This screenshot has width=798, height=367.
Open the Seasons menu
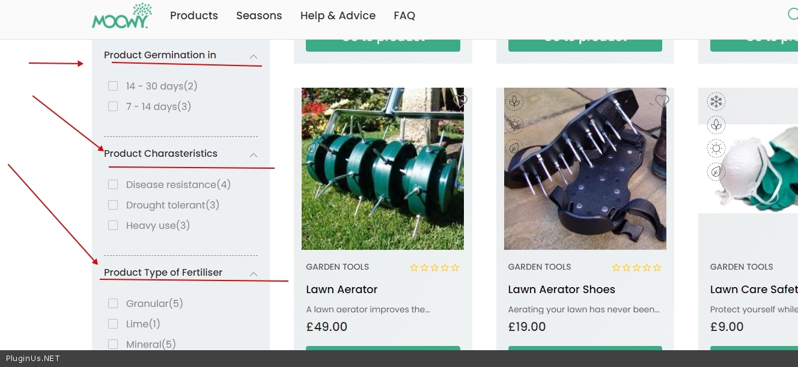259,16
